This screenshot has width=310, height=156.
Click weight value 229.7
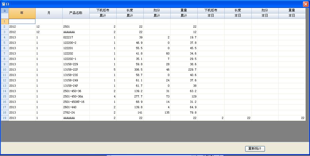pos(184,70)
